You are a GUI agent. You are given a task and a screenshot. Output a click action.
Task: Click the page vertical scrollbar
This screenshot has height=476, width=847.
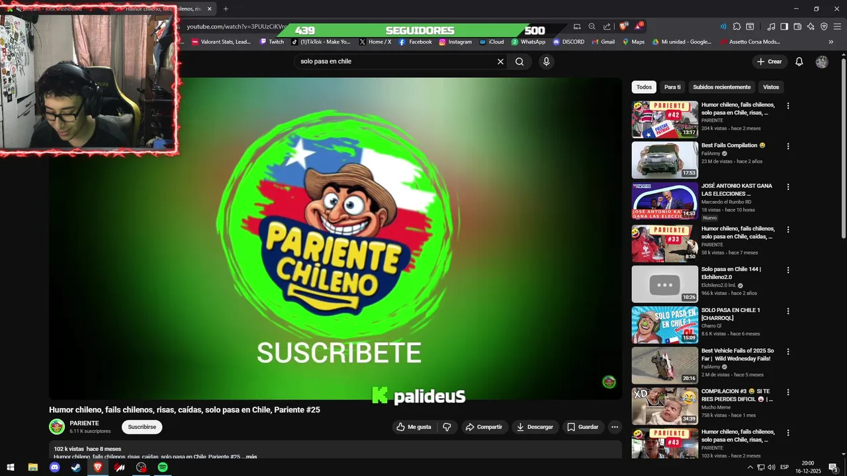[x=843, y=149]
